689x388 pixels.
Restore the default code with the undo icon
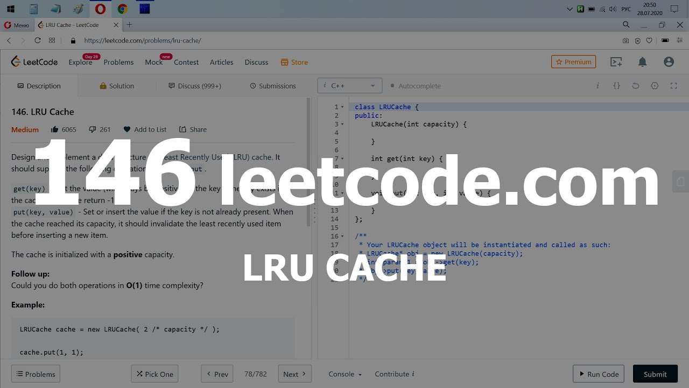tap(636, 86)
